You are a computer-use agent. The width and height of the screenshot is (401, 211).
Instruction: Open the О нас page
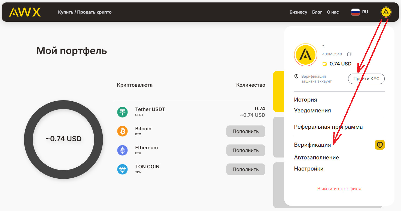click(x=333, y=12)
